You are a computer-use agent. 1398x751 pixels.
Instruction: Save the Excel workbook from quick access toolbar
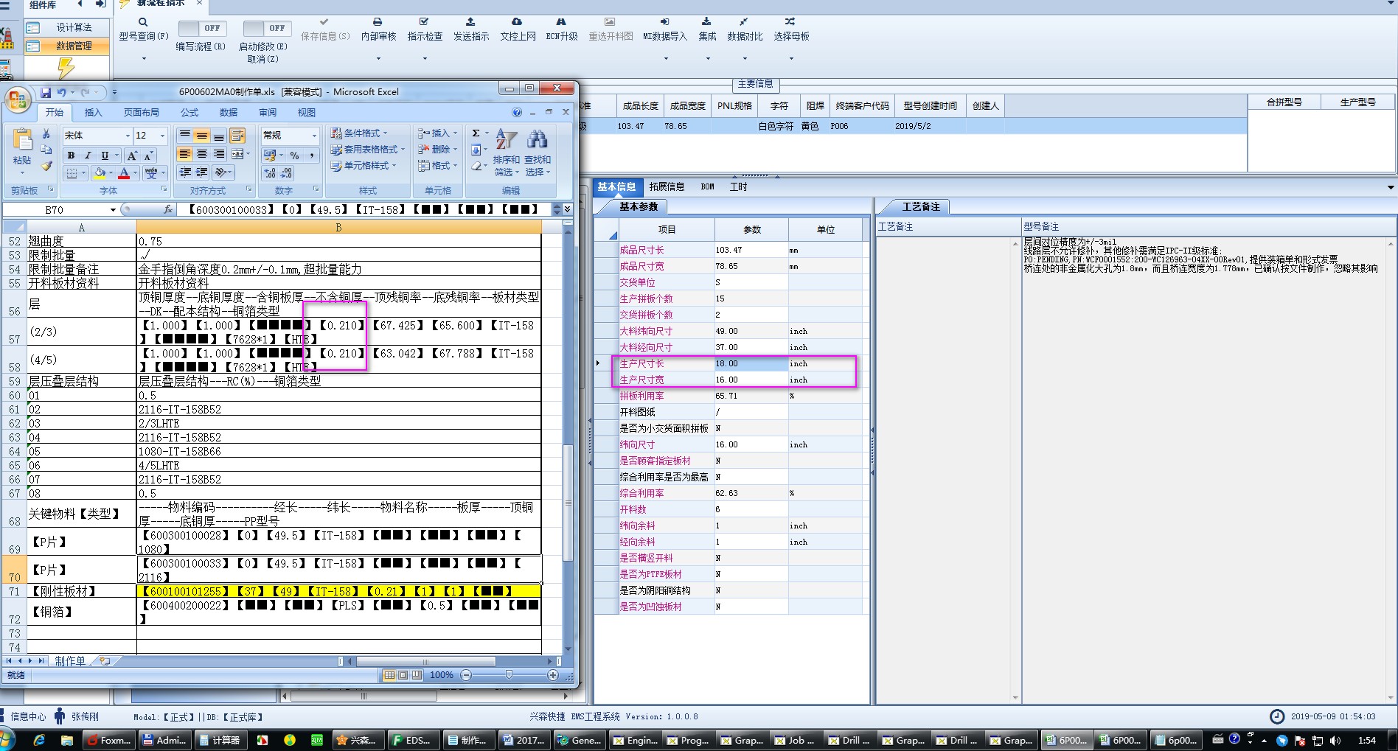click(x=46, y=92)
